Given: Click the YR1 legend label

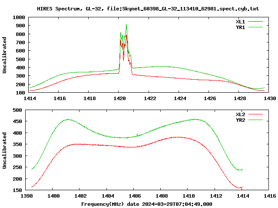Looking at the screenshot, I should coord(240,27).
